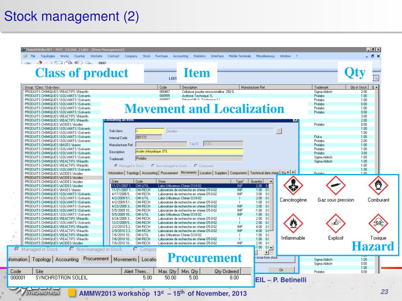Open the Window menu

tap(285, 56)
